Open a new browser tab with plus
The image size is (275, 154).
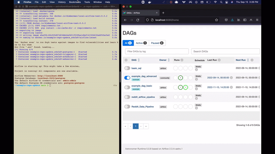click(163, 13)
